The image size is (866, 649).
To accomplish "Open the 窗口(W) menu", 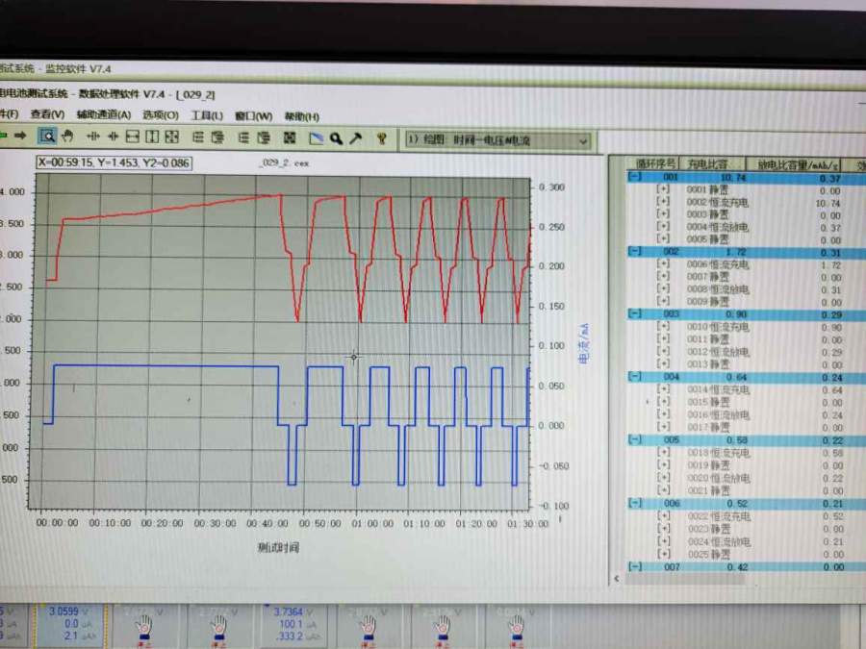I will point(253,115).
